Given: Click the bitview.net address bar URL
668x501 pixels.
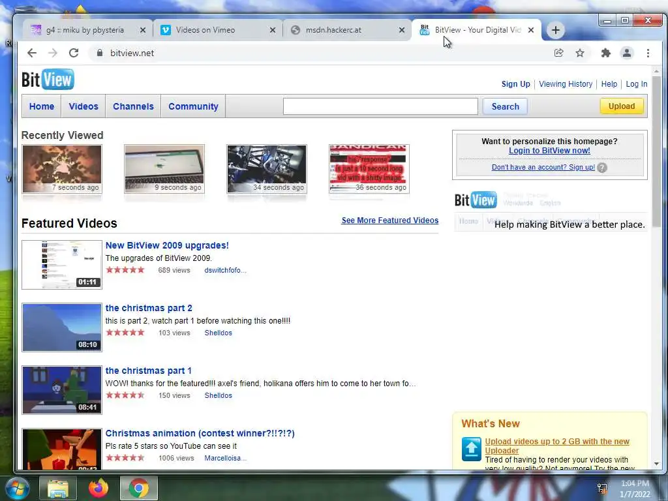Looking at the screenshot, I should (132, 53).
